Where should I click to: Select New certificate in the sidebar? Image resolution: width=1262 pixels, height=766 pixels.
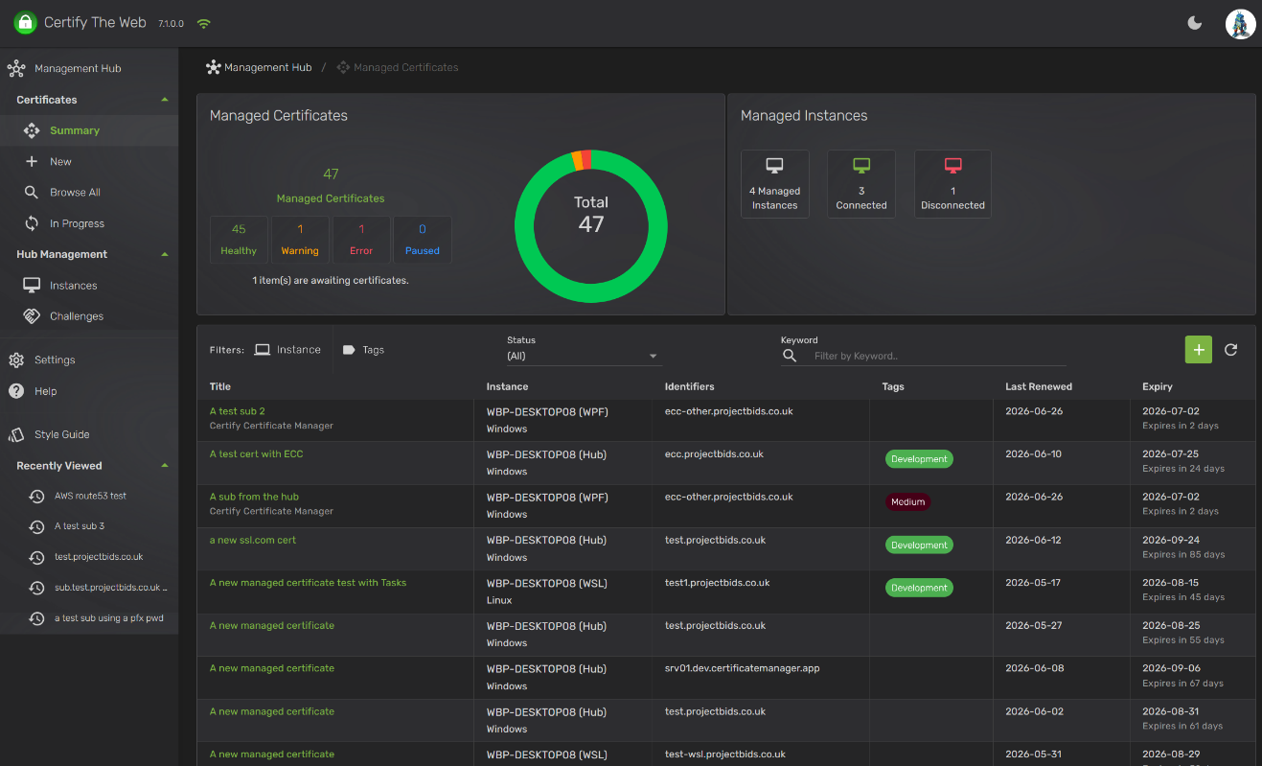click(89, 162)
